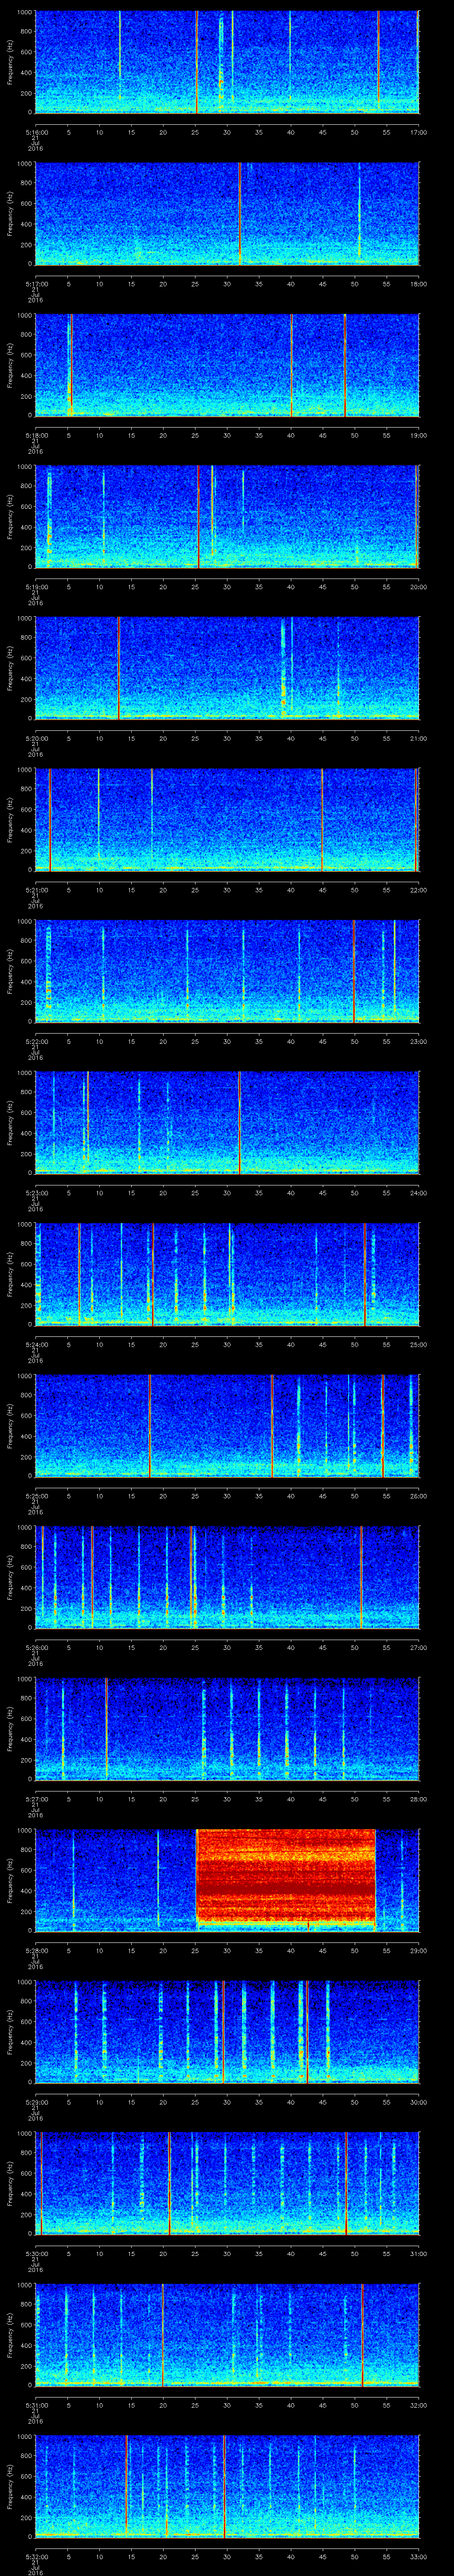Click the 24:00 end time label

pyautogui.click(x=418, y=1193)
